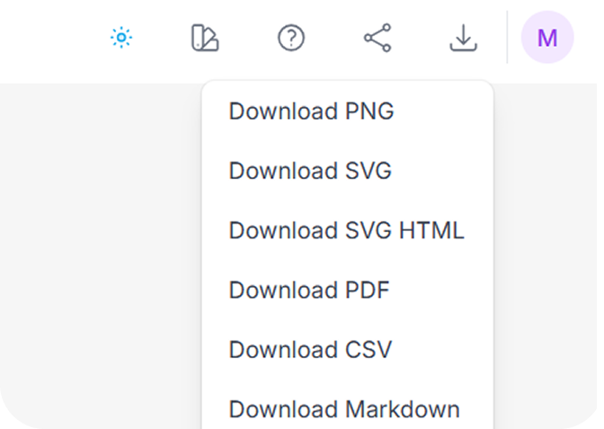
Task: Open the share options icon
Action: point(377,39)
